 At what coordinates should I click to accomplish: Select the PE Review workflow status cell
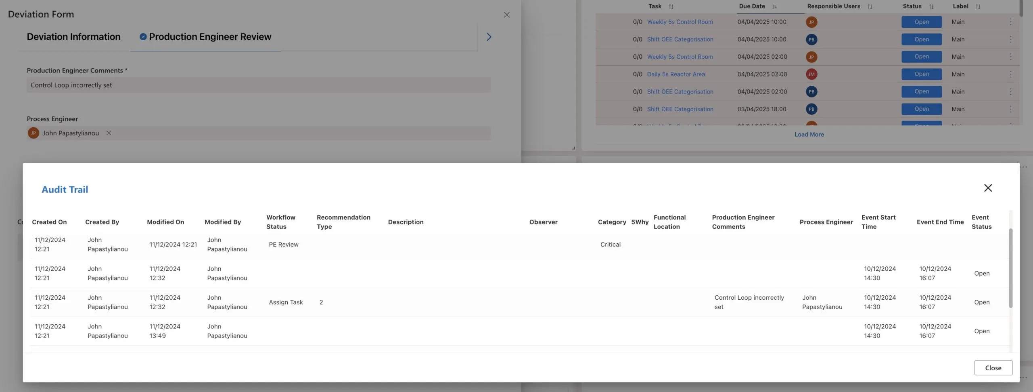284,245
